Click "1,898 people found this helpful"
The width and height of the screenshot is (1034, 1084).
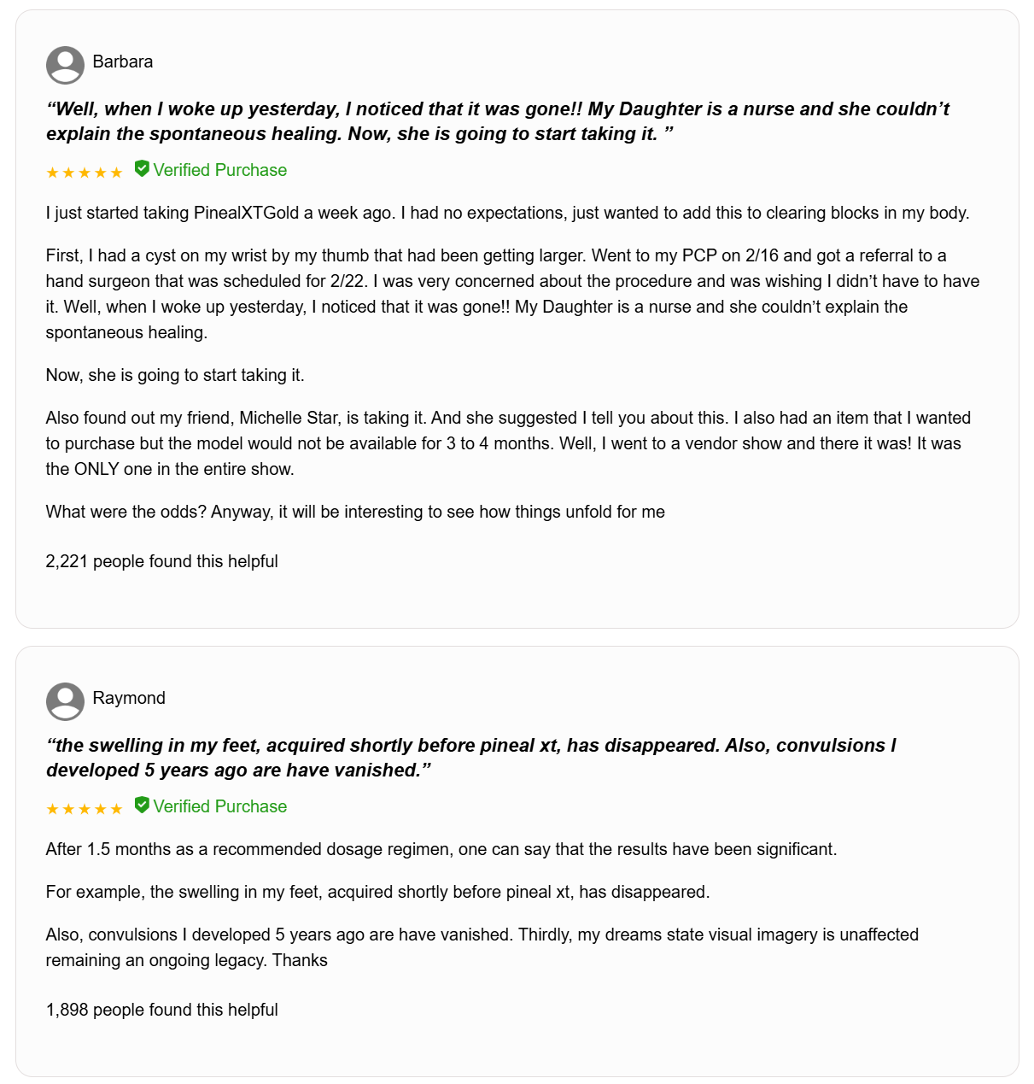[162, 1010]
